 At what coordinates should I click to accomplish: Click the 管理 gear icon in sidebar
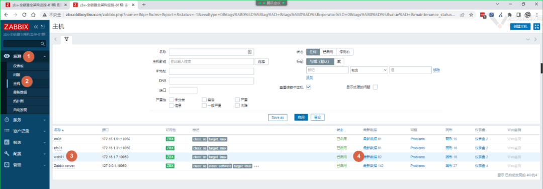click(x=7, y=165)
